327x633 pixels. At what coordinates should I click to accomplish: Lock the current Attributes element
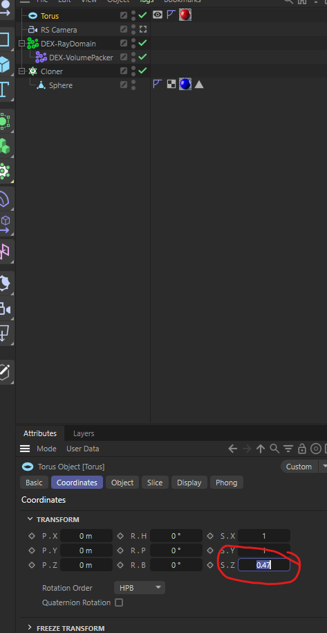(302, 449)
